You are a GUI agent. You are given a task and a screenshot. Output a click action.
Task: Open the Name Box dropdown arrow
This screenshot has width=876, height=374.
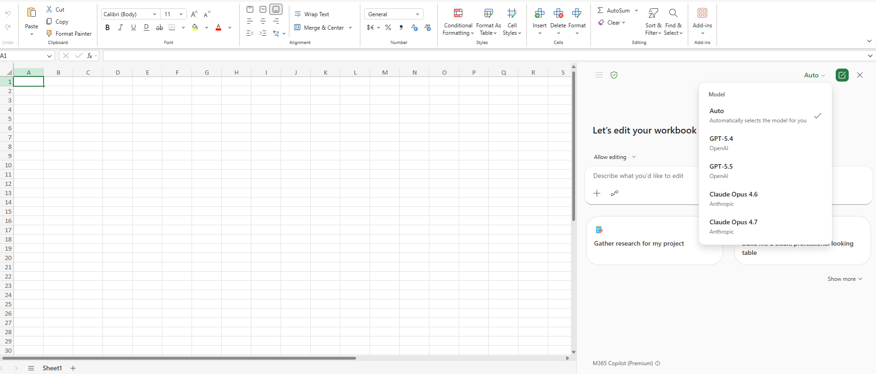click(49, 56)
